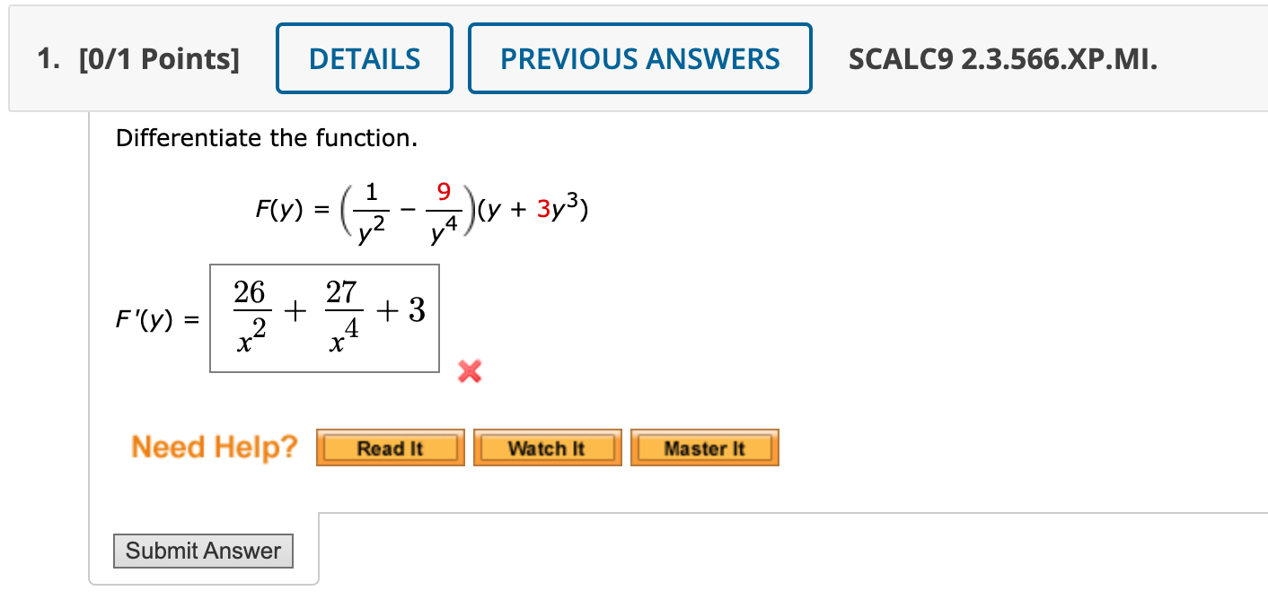Open the Watch It video tutorial
The width and height of the screenshot is (1268, 608).
pos(547,447)
